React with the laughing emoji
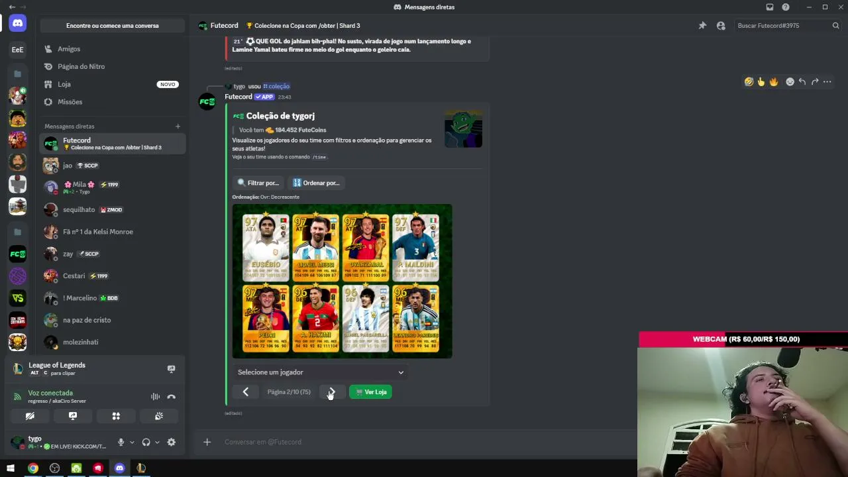Screen dimensions: 848x477 coord(749,82)
